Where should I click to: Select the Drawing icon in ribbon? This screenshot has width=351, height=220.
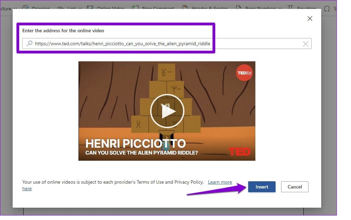tap(26, 8)
